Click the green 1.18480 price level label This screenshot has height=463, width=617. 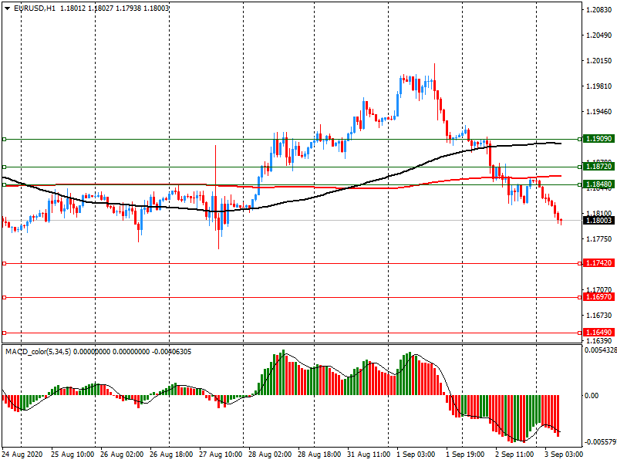[598, 184]
